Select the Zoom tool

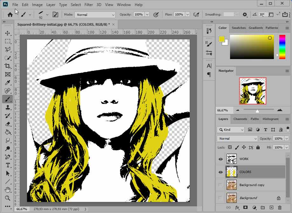click(x=7, y=198)
